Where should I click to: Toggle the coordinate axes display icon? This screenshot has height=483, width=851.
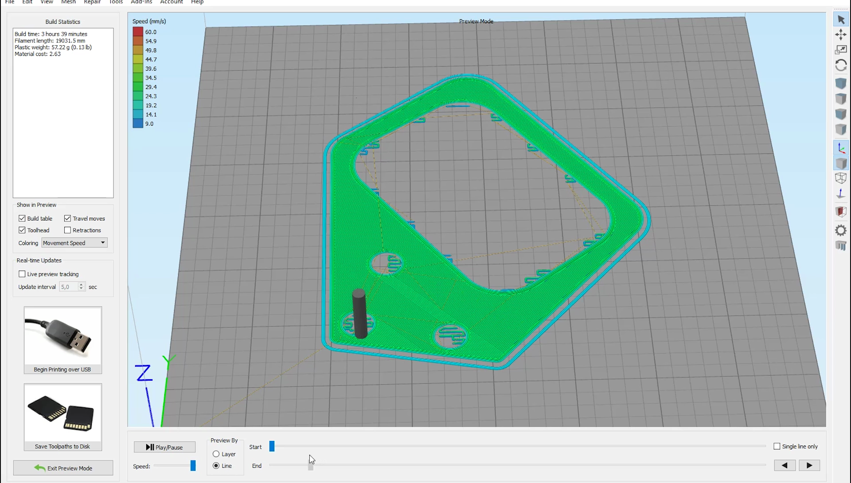coord(841,148)
